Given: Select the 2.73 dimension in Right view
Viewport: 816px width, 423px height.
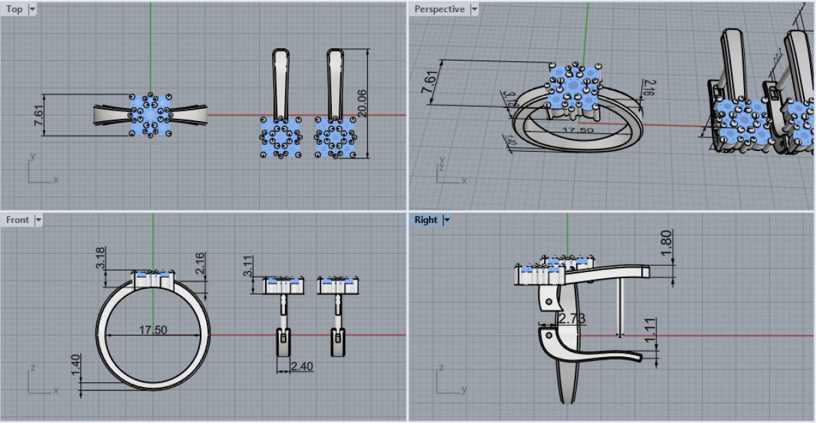Looking at the screenshot, I should click(572, 318).
